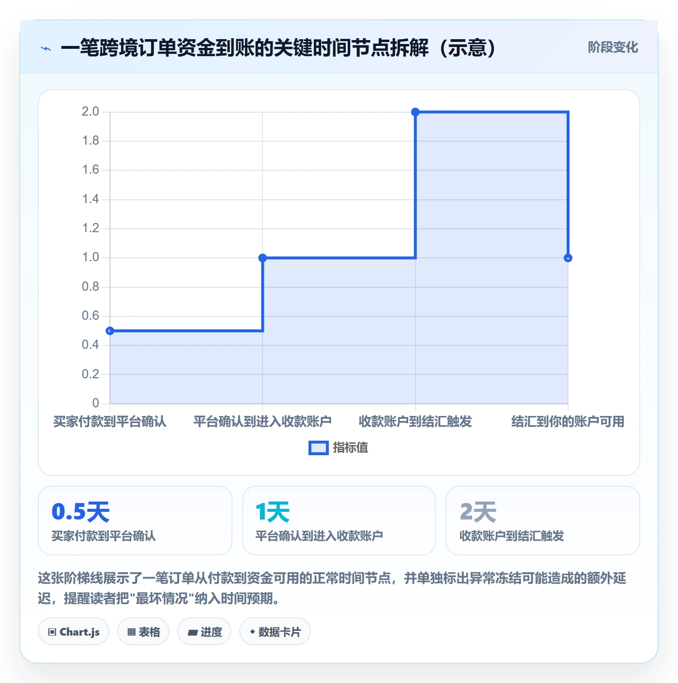Click the x-axis label 结汇到你的账户可用

point(568,421)
